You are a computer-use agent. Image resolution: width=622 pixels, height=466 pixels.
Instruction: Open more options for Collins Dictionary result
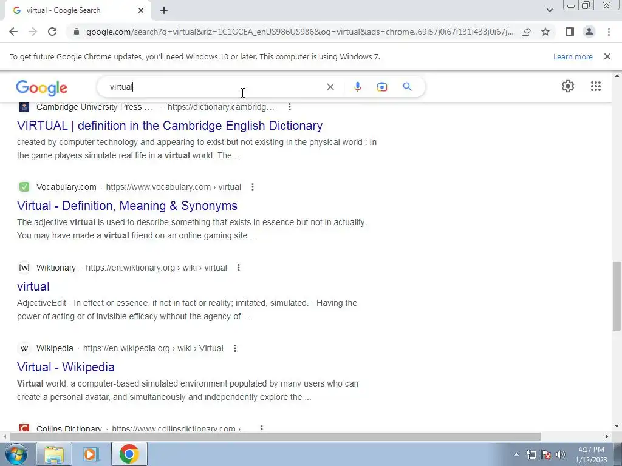(x=261, y=428)
